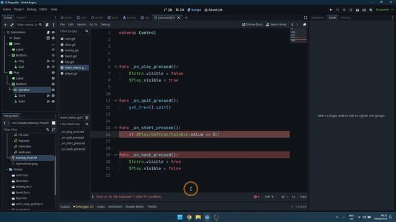This screenshot has width=396, height=222.
Task: Open the signal icon on the Play button node
Action: [48, 61]
